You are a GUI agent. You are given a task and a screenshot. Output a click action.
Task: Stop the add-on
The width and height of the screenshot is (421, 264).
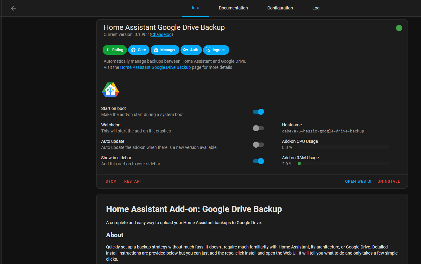click(111, 181)
